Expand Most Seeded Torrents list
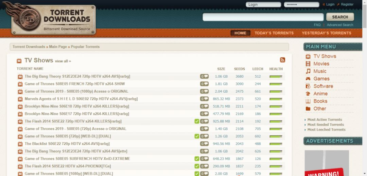The image size is (367, 176). (326, 125)
